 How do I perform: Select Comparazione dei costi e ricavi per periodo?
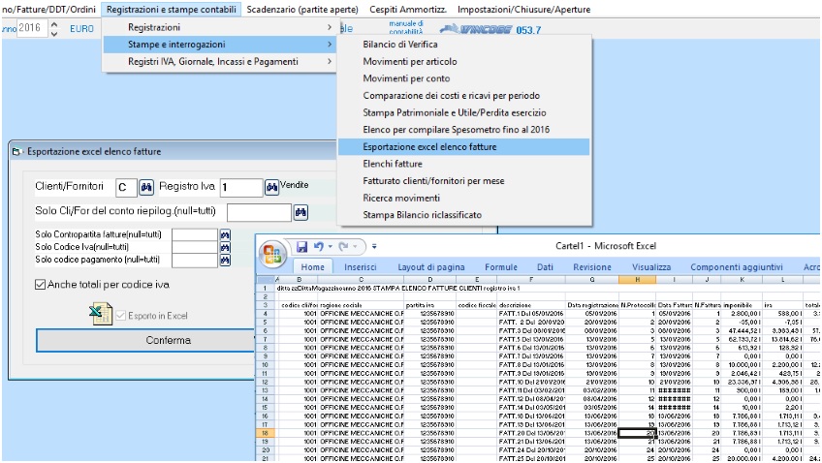click(464, 96)
